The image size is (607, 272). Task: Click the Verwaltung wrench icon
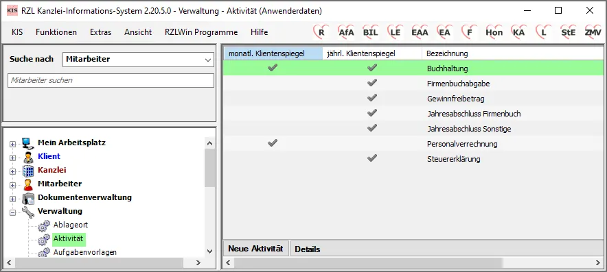[x=28, y=212]
